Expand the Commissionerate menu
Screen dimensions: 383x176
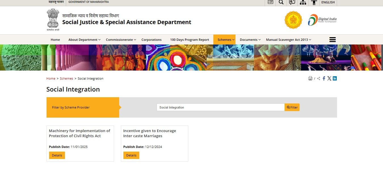pos(121,40)
